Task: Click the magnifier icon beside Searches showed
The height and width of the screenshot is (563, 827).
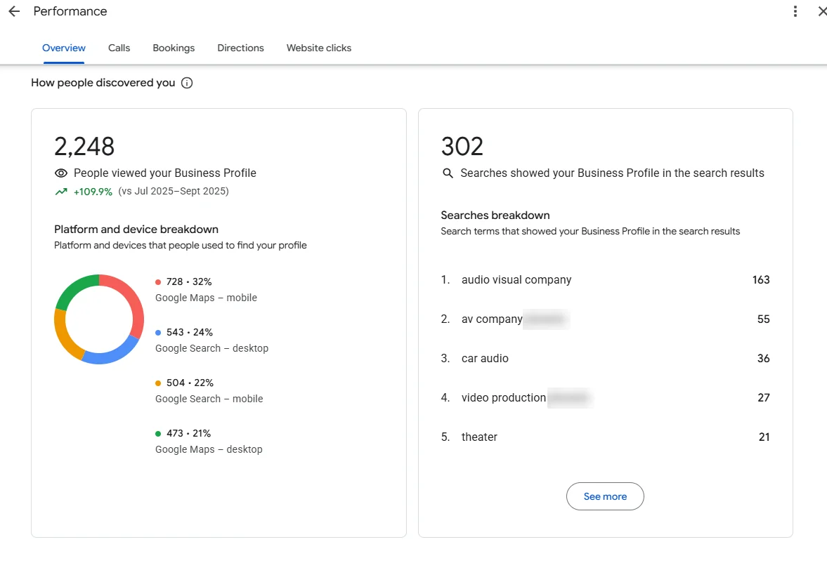Action: click(448, 173)
